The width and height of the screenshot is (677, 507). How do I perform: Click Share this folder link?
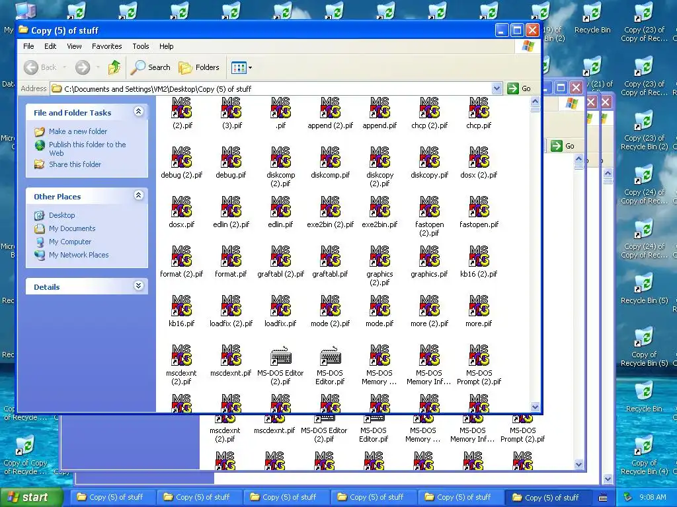coord(75,164)
